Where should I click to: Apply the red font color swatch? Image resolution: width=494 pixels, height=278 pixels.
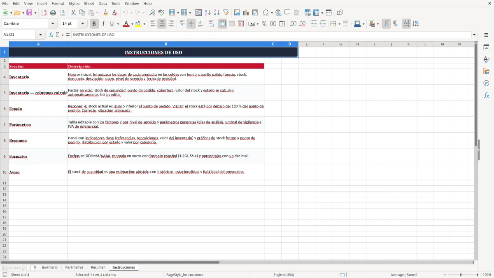(x=126, y=24)
